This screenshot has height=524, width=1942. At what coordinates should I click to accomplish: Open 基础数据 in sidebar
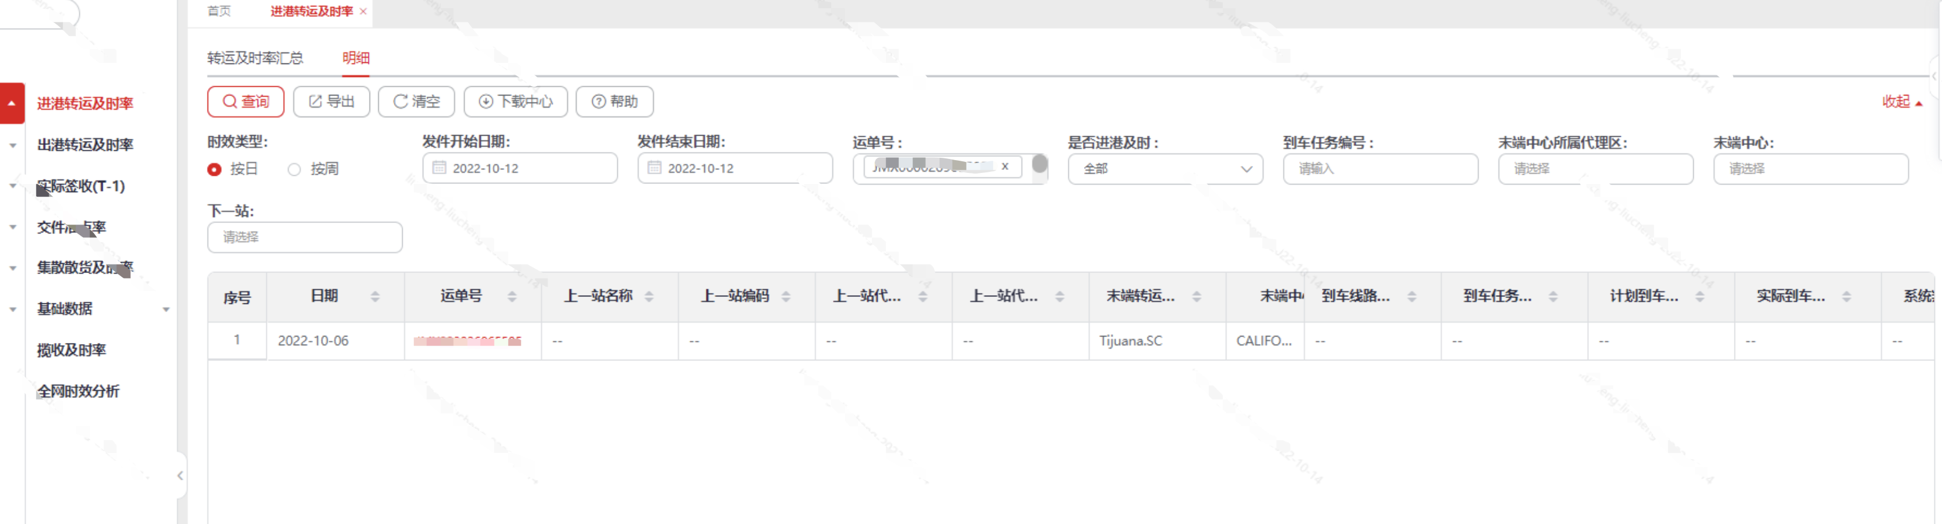point(65,309)
